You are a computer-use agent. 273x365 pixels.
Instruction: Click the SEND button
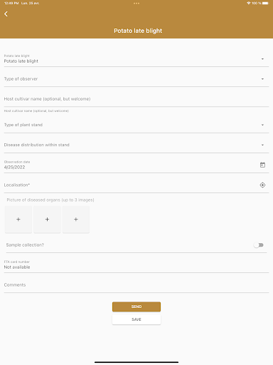click(136, 307)
